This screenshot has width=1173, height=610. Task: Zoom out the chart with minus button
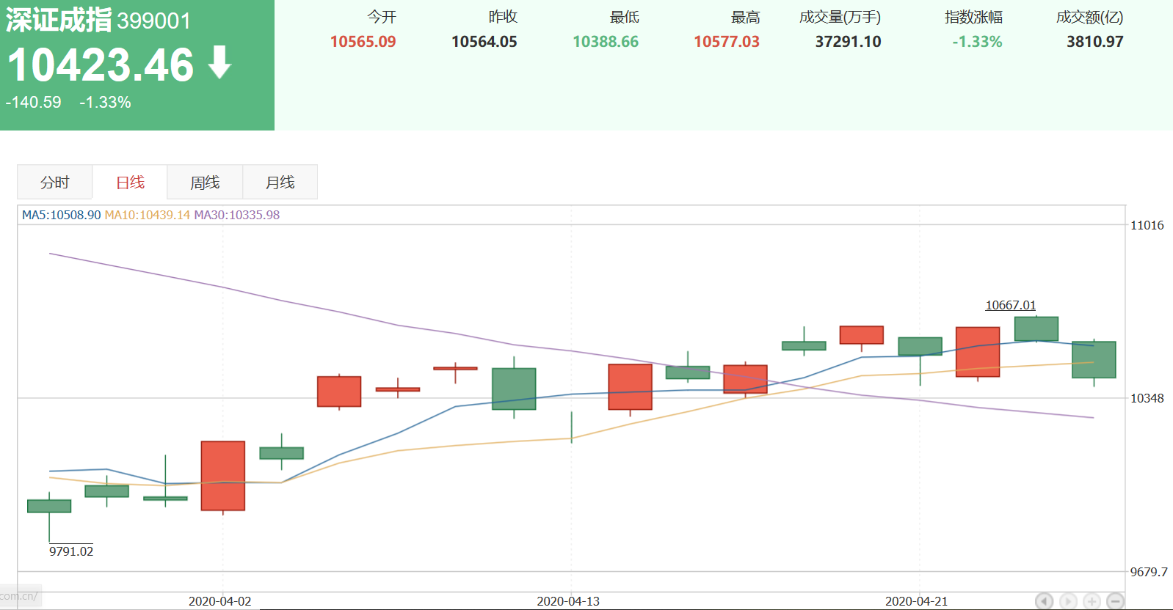point(1115,601)
